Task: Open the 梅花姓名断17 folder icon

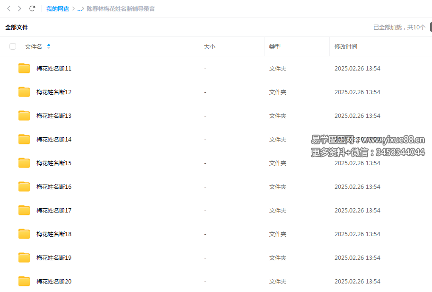Action: tap(24, 211)
